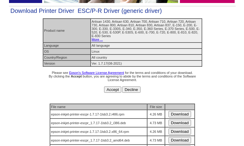Click the 'All language' cell

[x=146, y=45]
